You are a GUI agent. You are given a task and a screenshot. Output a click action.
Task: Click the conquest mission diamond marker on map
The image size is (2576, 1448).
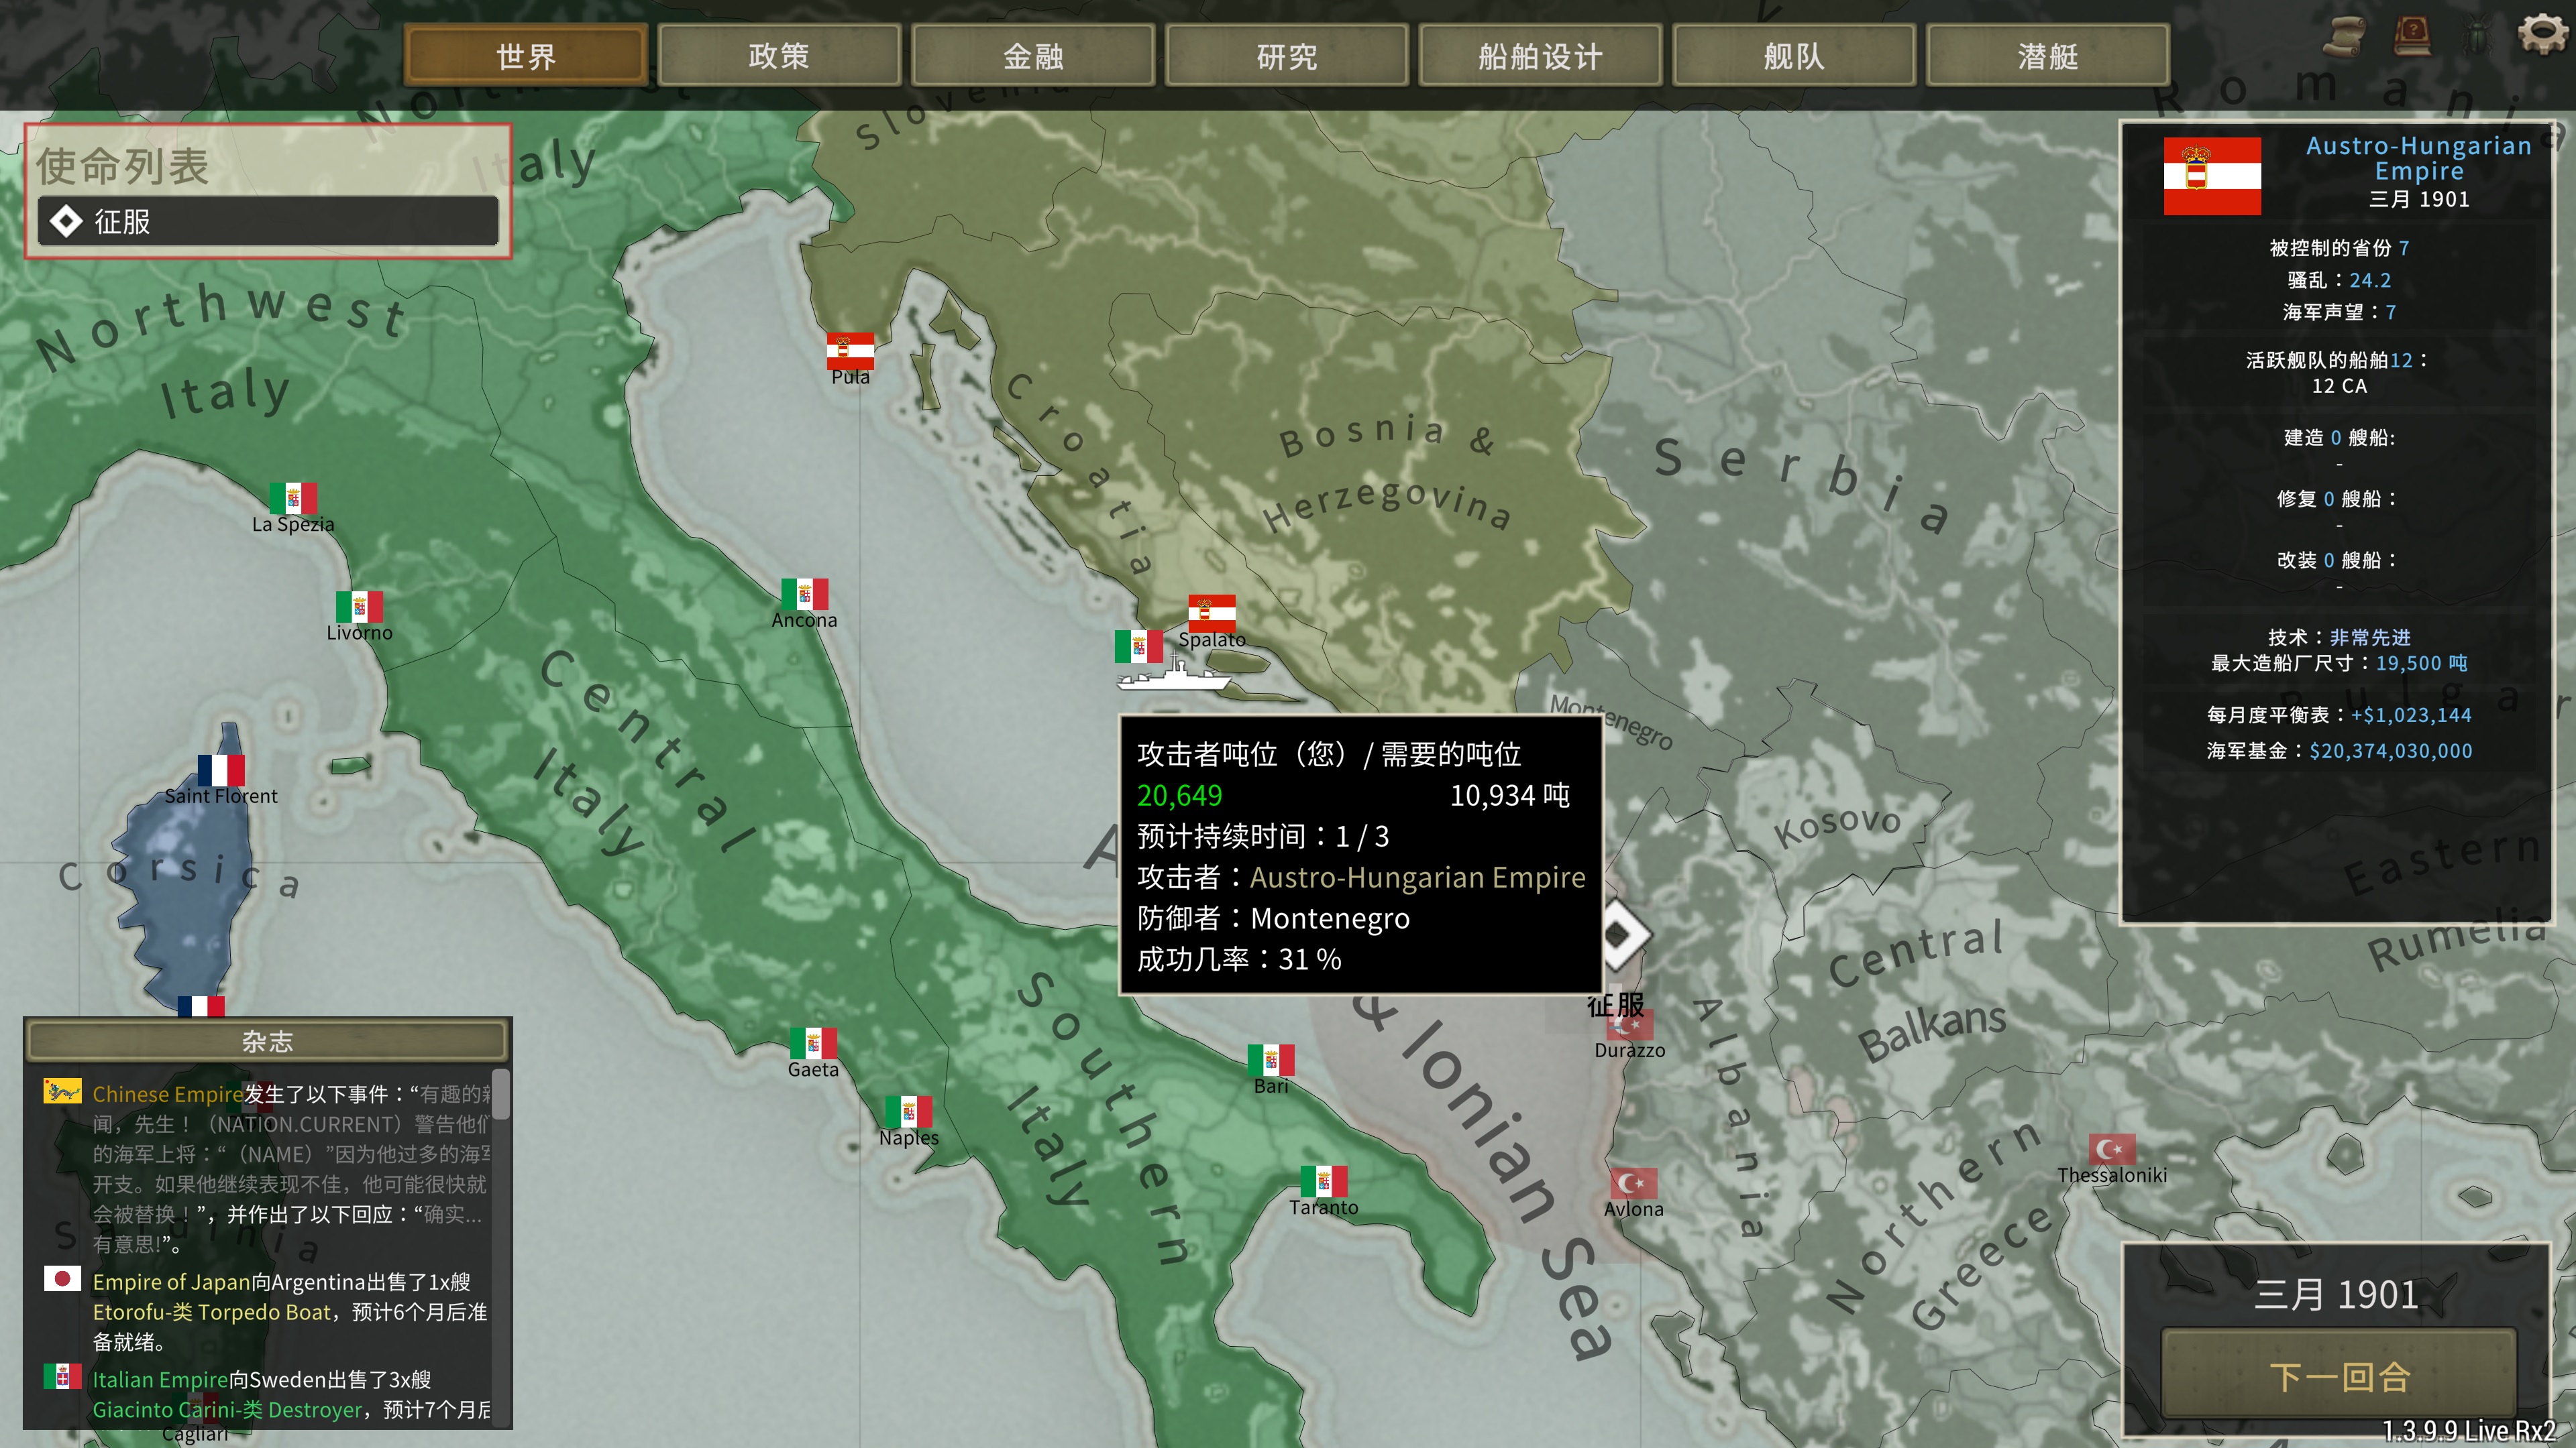pos(1621,935)
